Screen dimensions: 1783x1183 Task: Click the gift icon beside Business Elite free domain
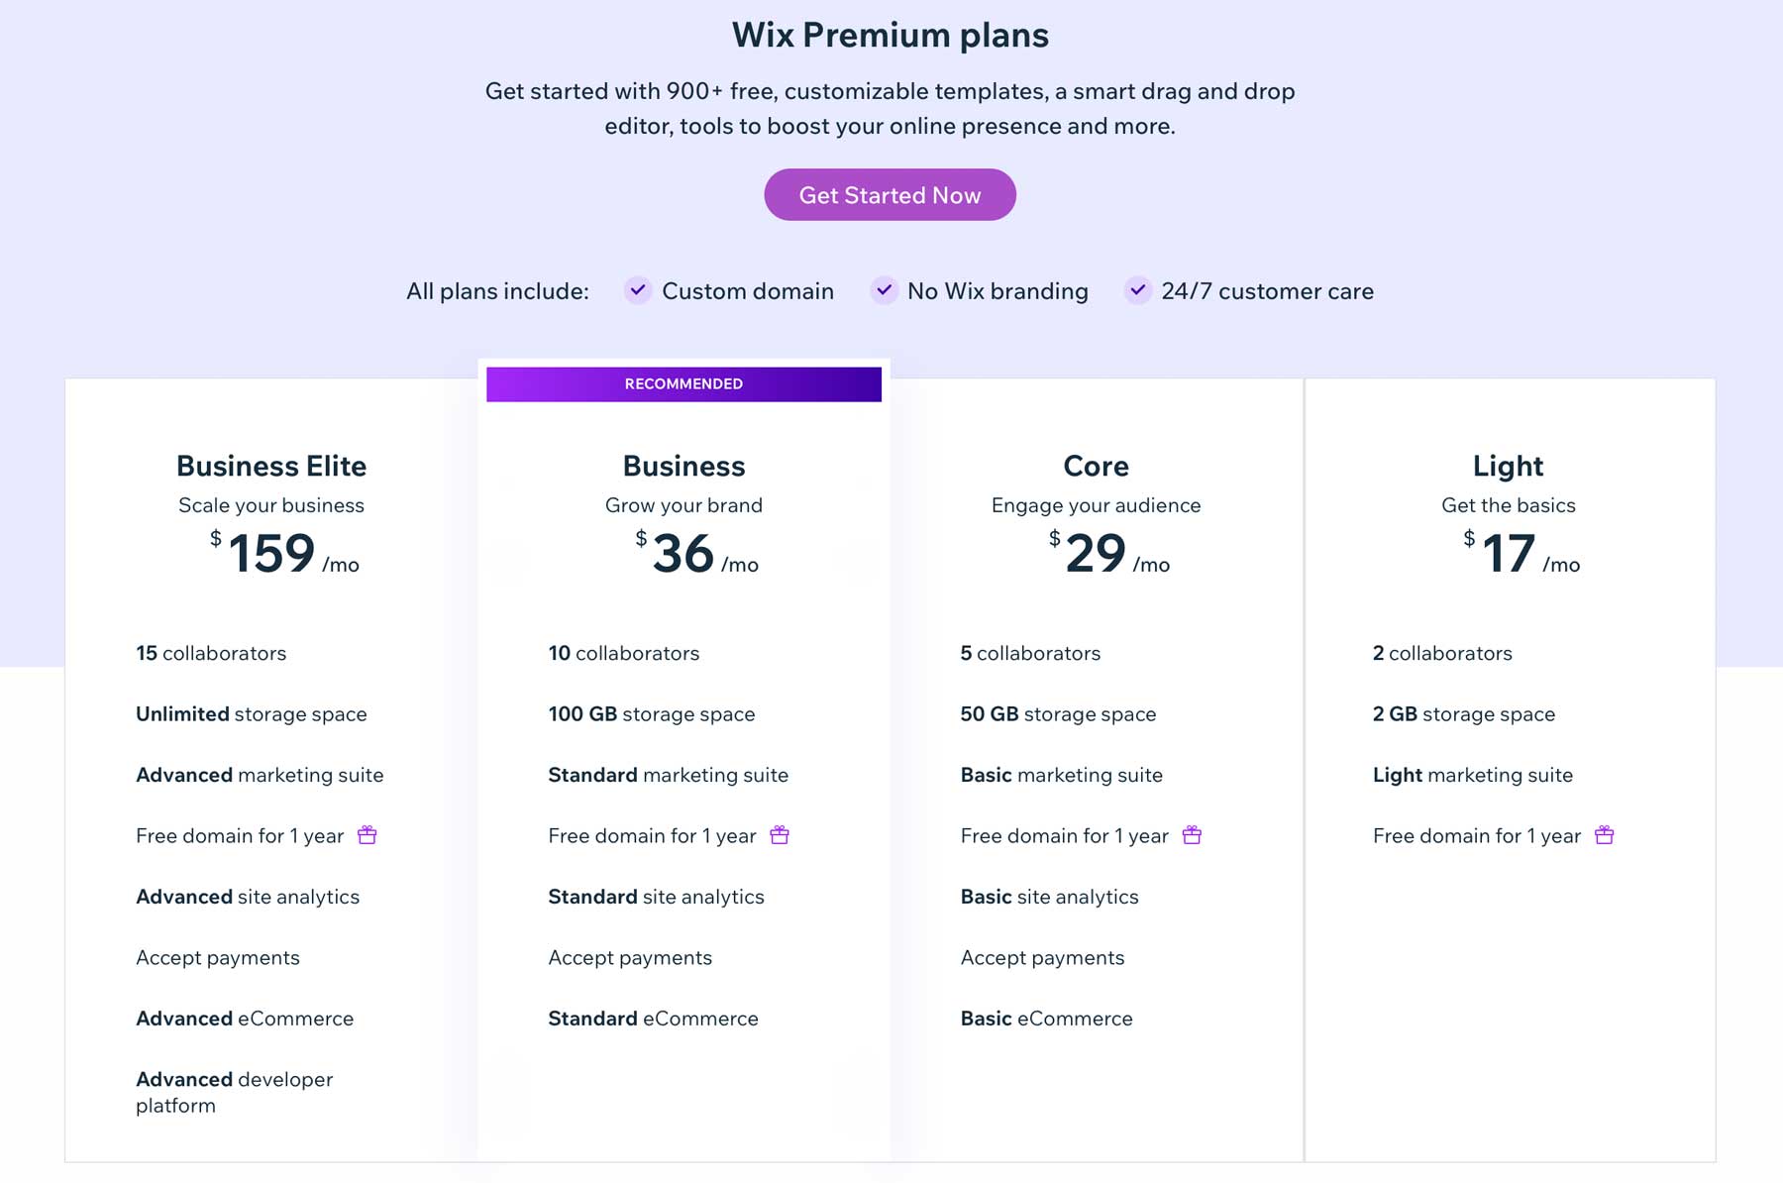366,835
